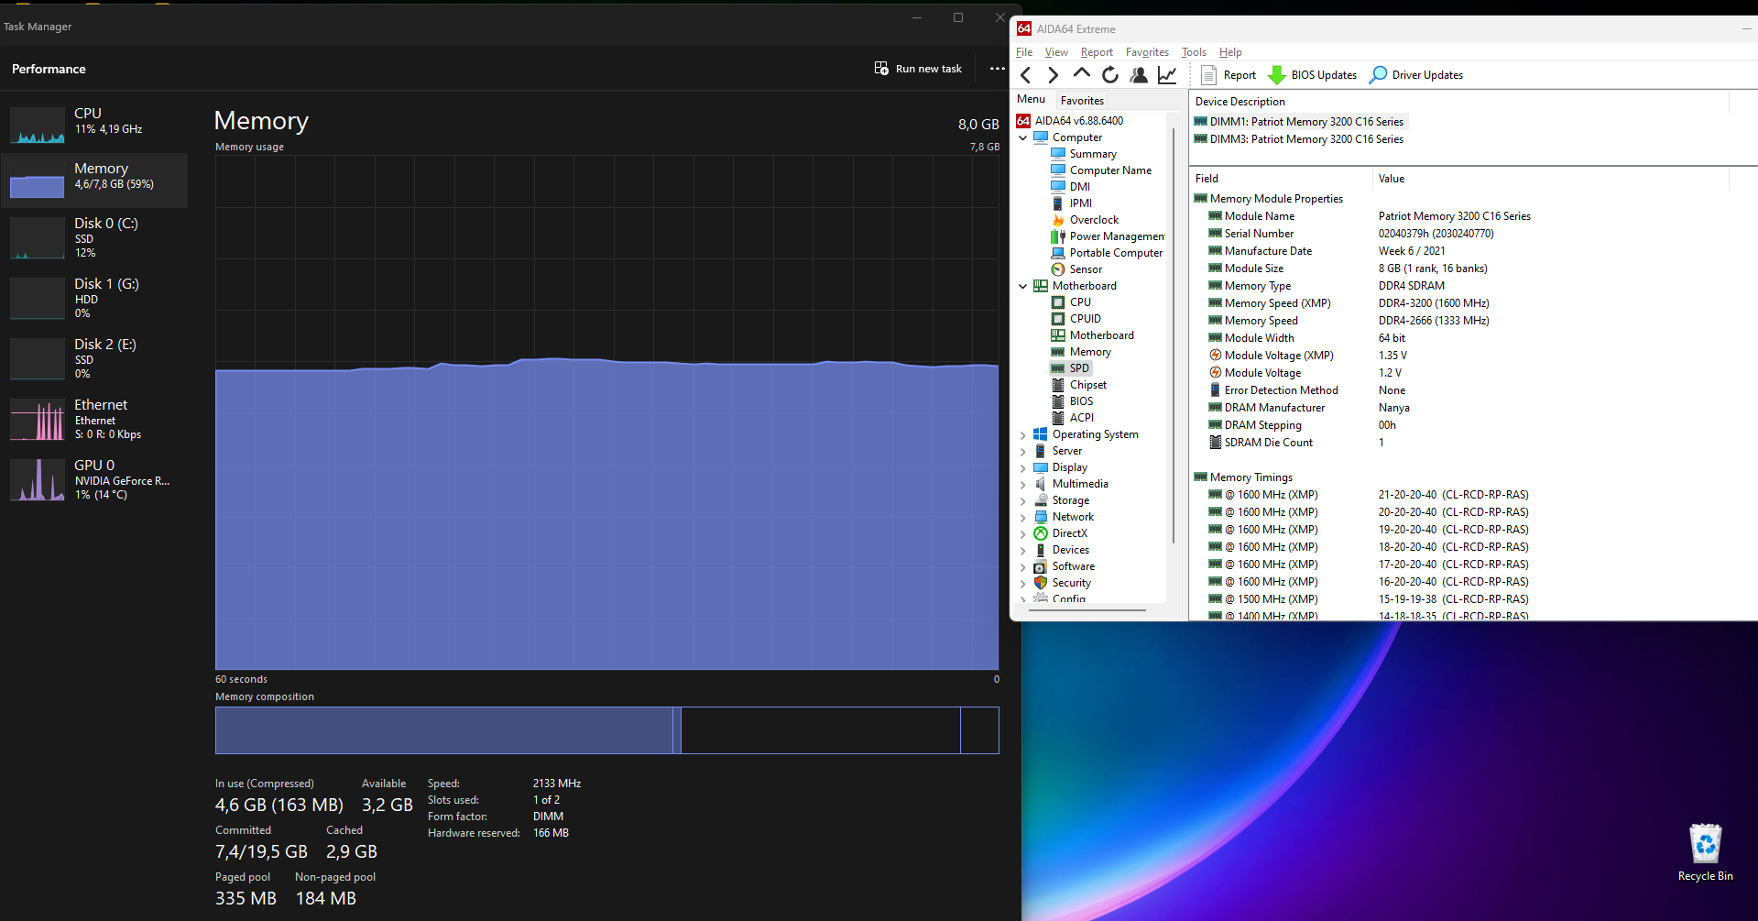The width and height of the screenshot is (1758, 921).
Task: Select the SPD item in AIDA64 tree
Action: (1079, 368)
